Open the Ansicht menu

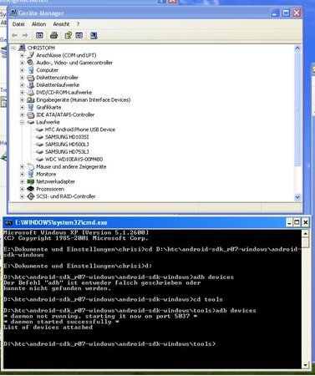pos(61,24)
